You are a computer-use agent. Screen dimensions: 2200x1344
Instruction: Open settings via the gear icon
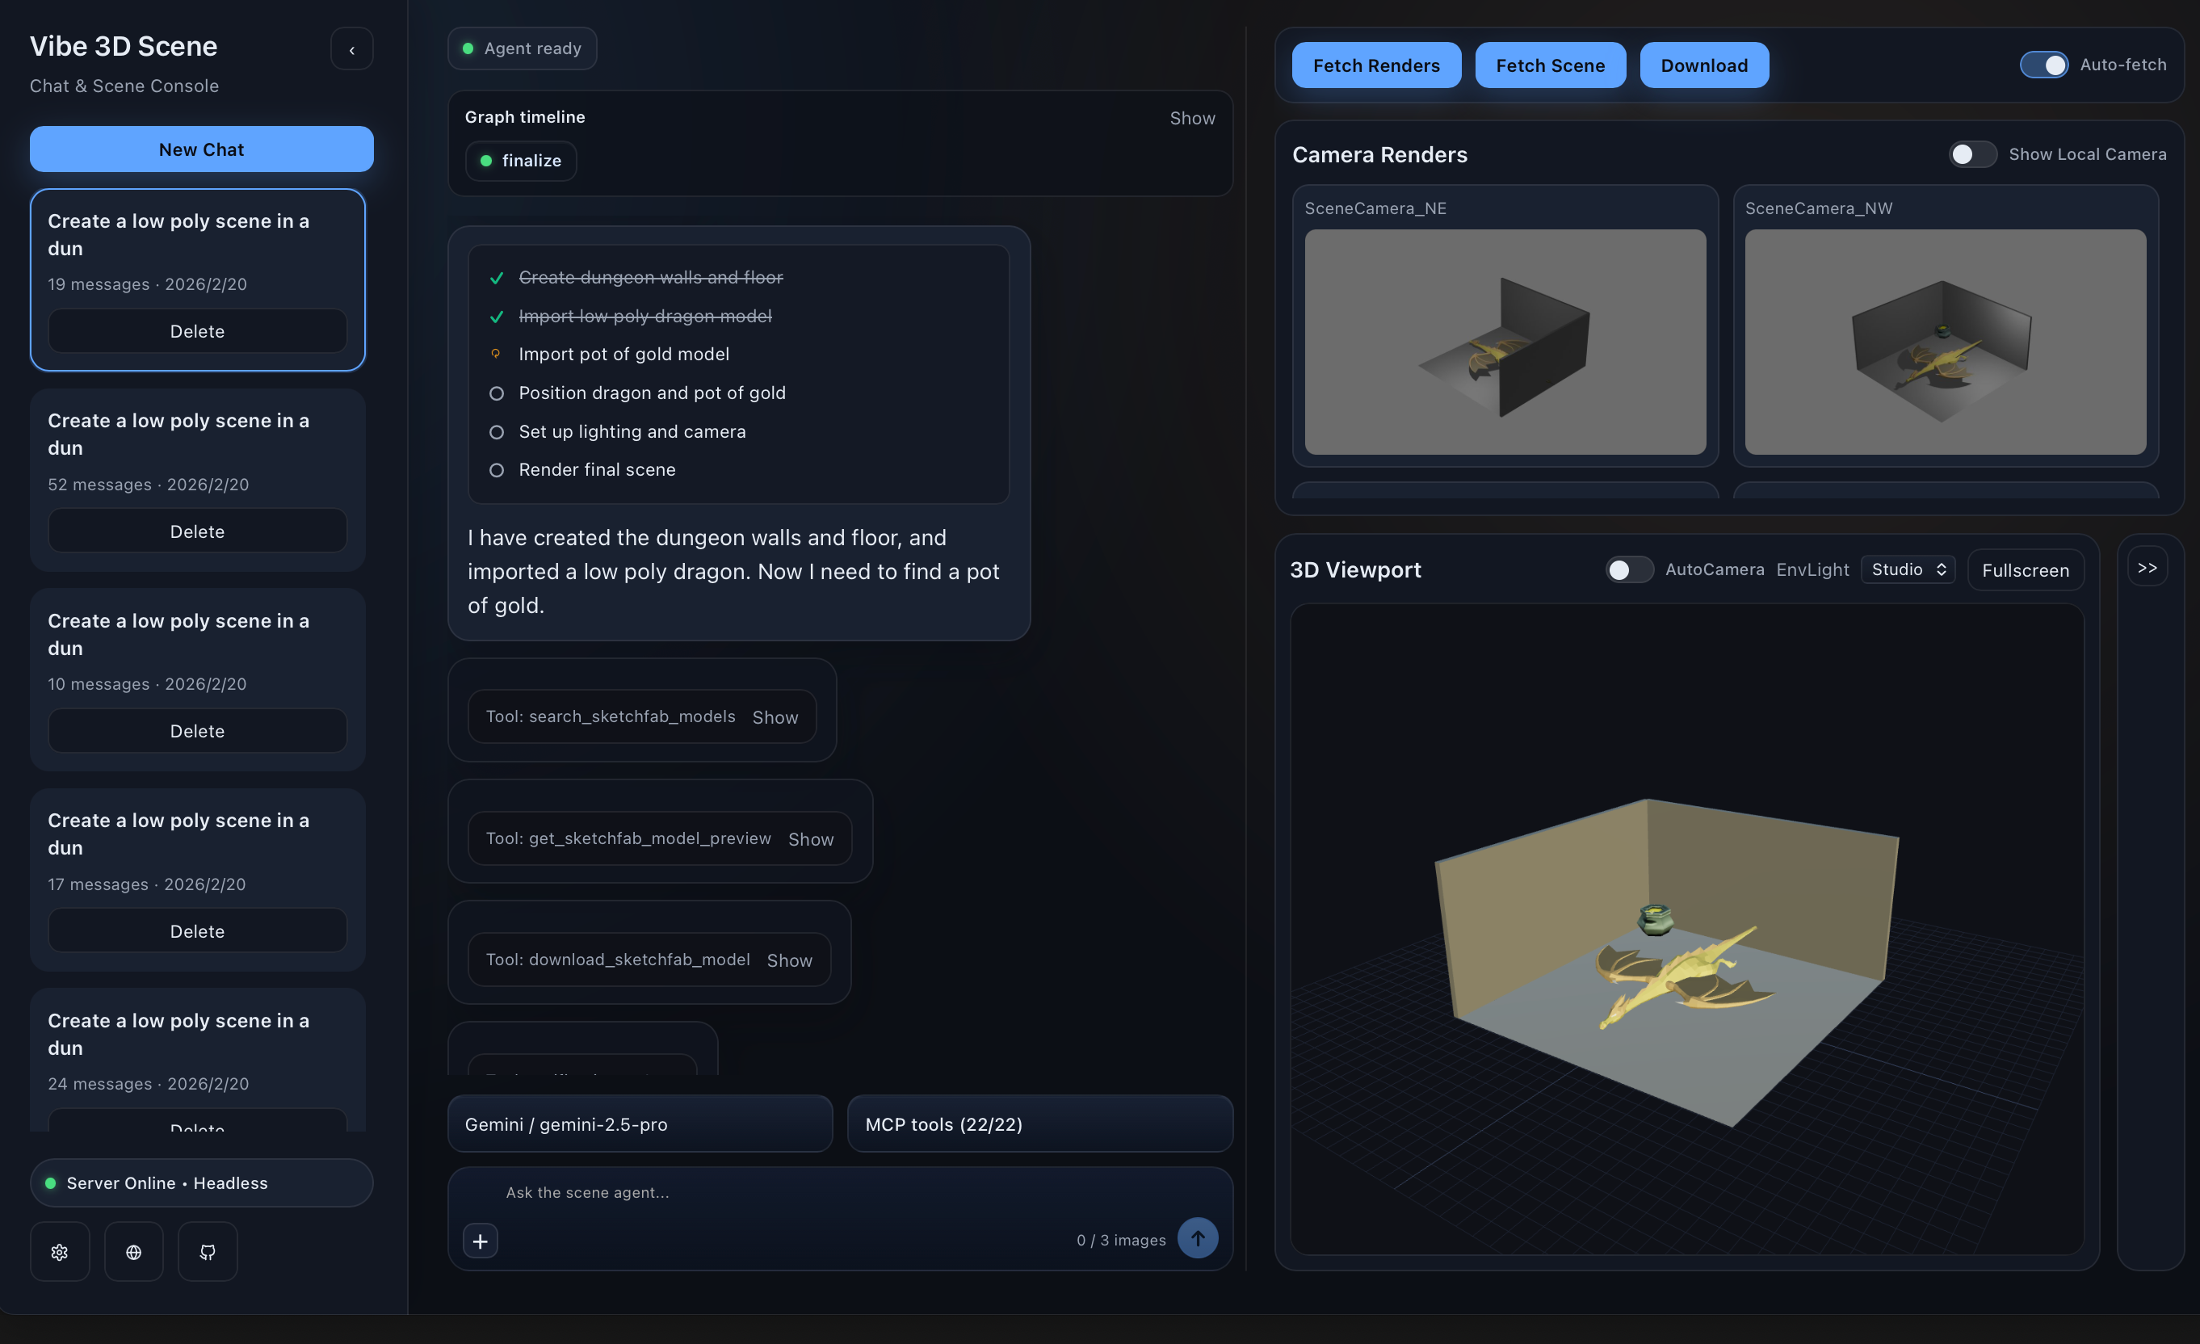pos(60,1251)
